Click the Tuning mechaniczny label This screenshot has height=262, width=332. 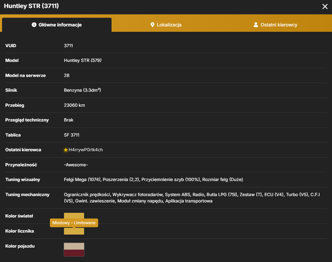(x=27, y=195)
